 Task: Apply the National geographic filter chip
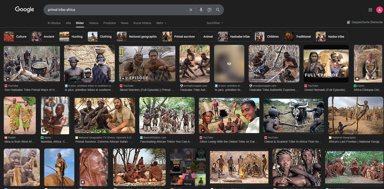coord(137,37)
